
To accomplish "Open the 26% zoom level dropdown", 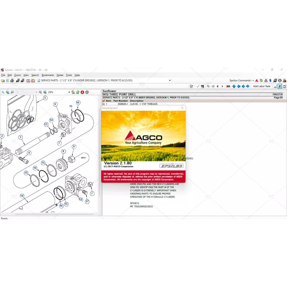I will (69, 92).
